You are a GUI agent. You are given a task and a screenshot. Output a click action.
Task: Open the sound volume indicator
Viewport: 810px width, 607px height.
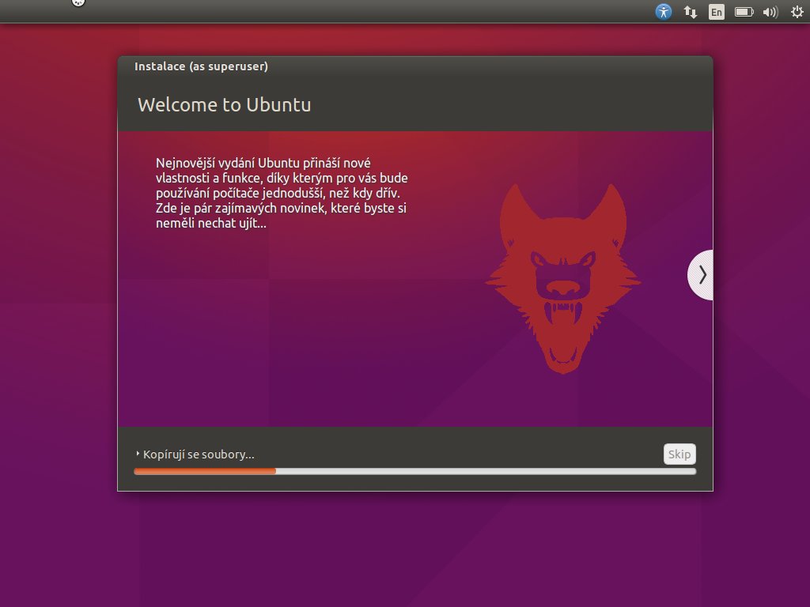[x=770, y=12]
